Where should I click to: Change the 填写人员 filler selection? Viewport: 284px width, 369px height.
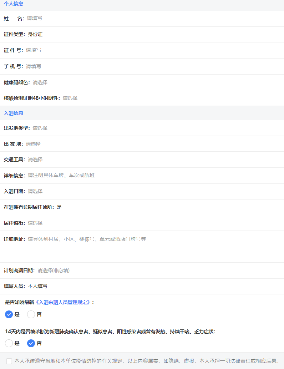(143, 286)
